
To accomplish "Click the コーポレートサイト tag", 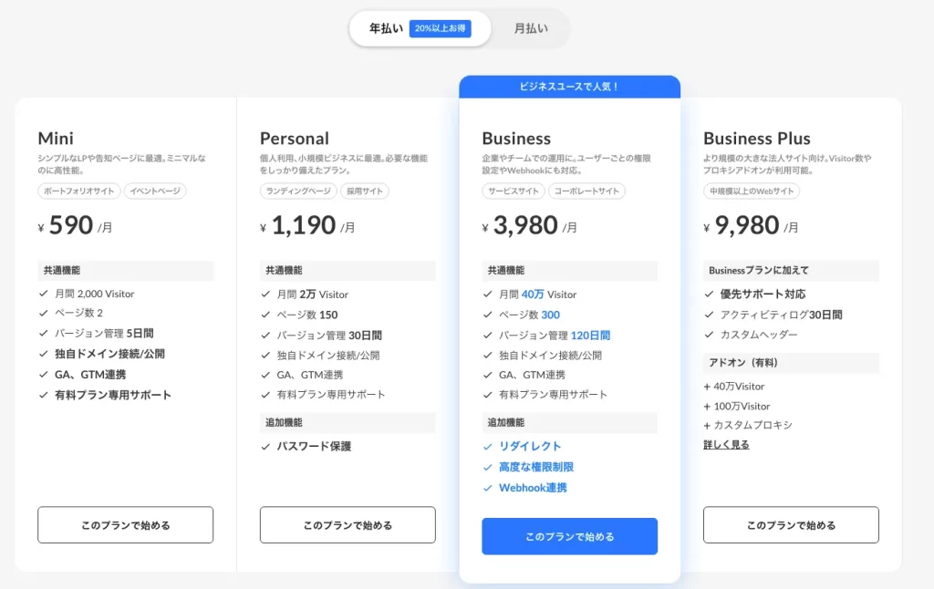I will click(x=586, y=191).
